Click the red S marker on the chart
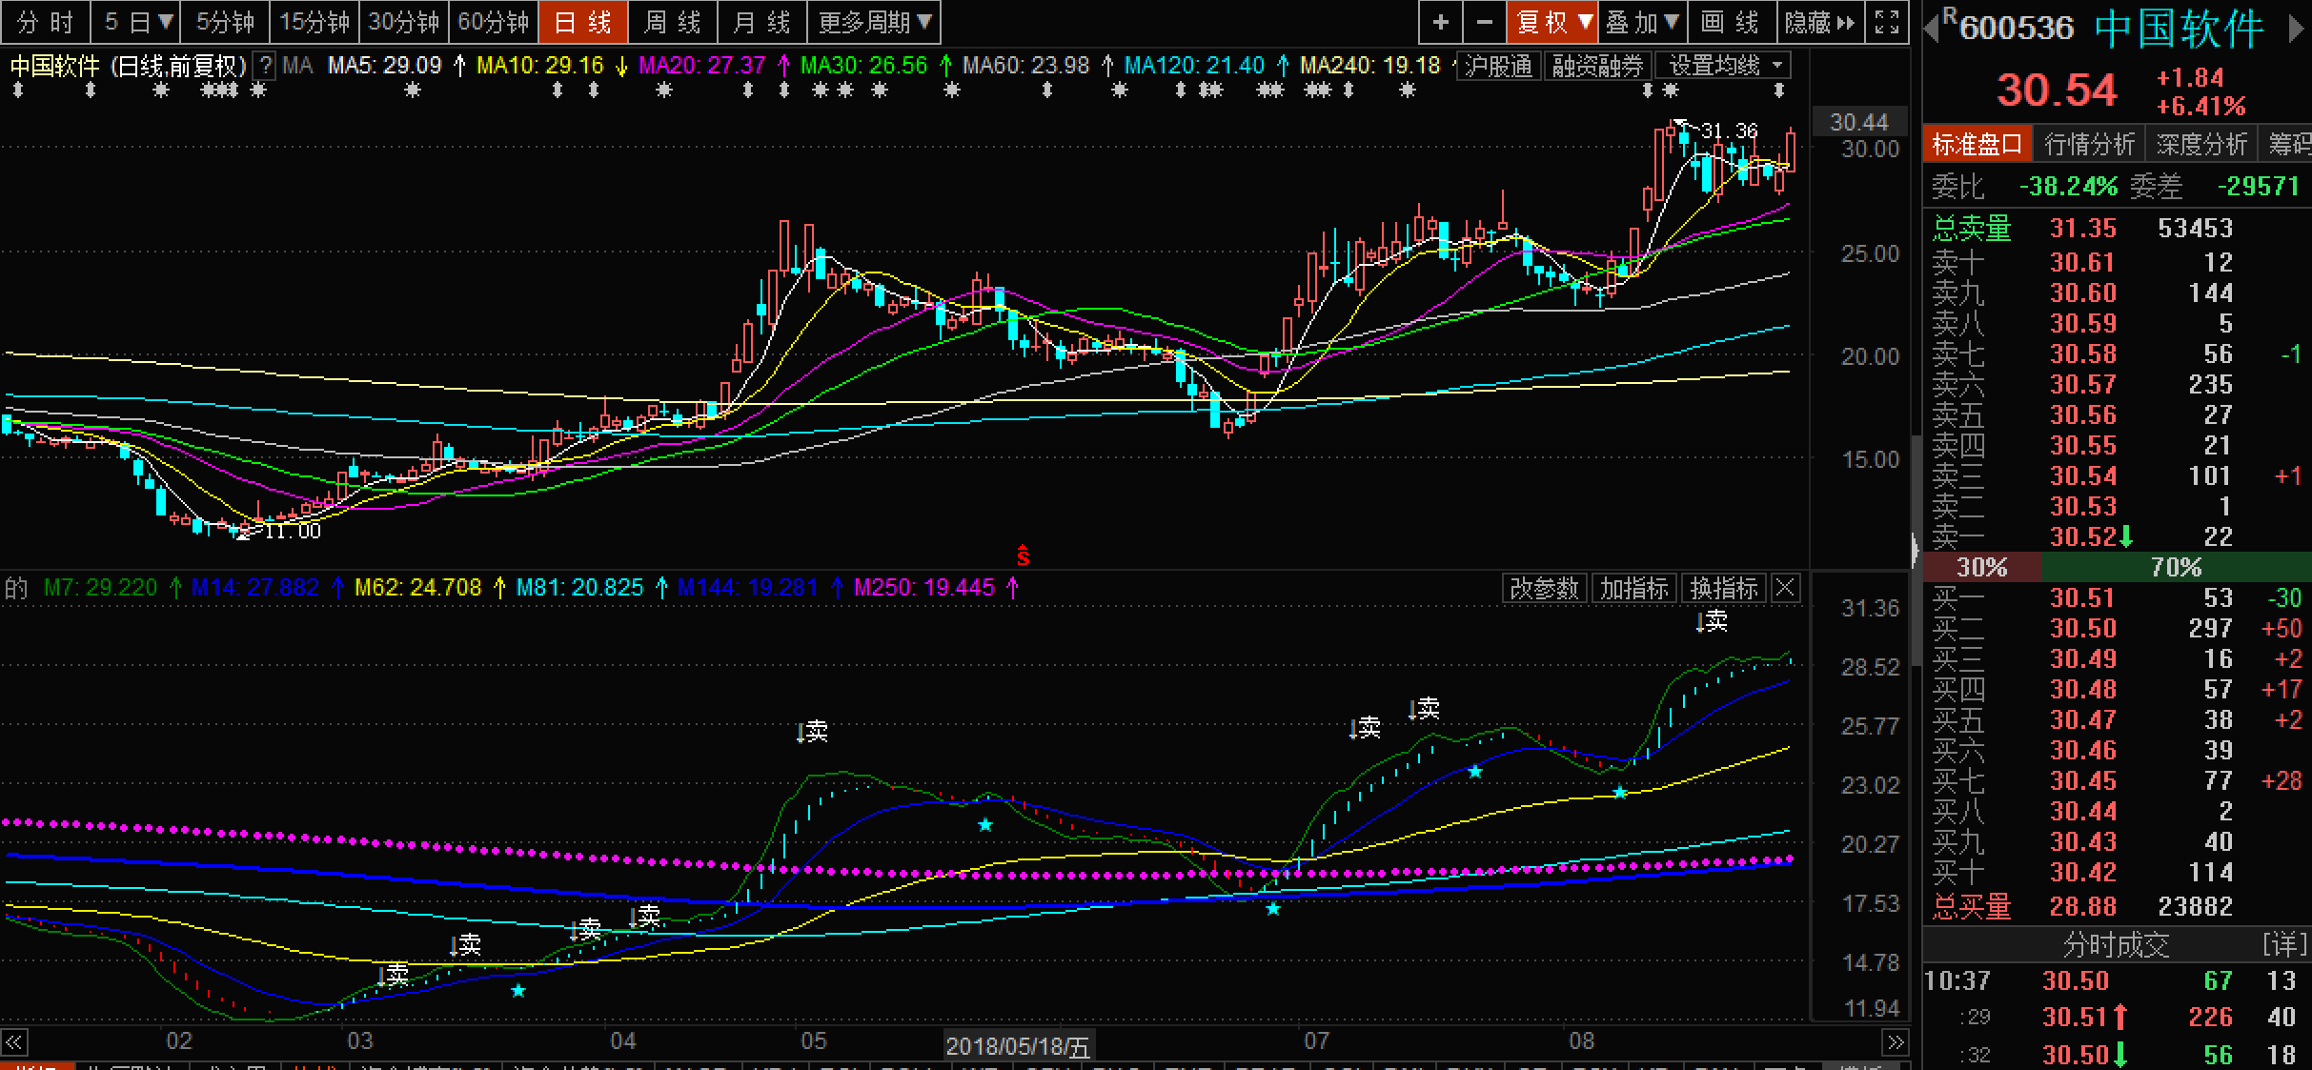The height and width of the screenshot is (1070, 2312). coord(1023,555)
